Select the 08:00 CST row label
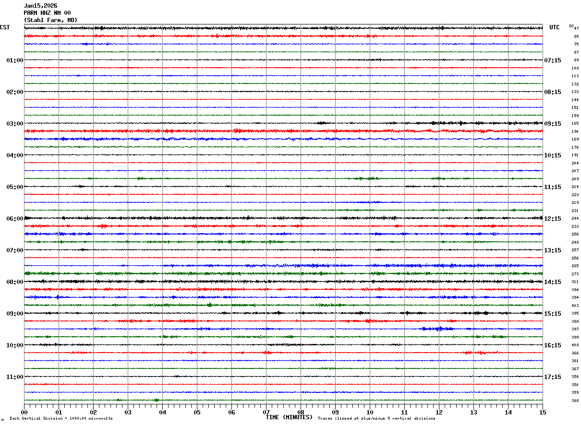This screenshot has width=581, height=425. 15,282
